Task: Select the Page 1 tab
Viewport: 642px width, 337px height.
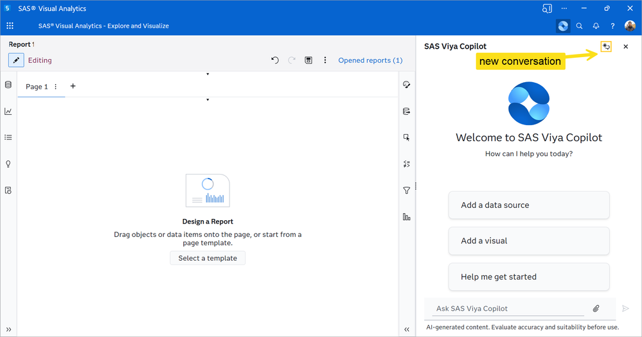Action: (37, 87)
